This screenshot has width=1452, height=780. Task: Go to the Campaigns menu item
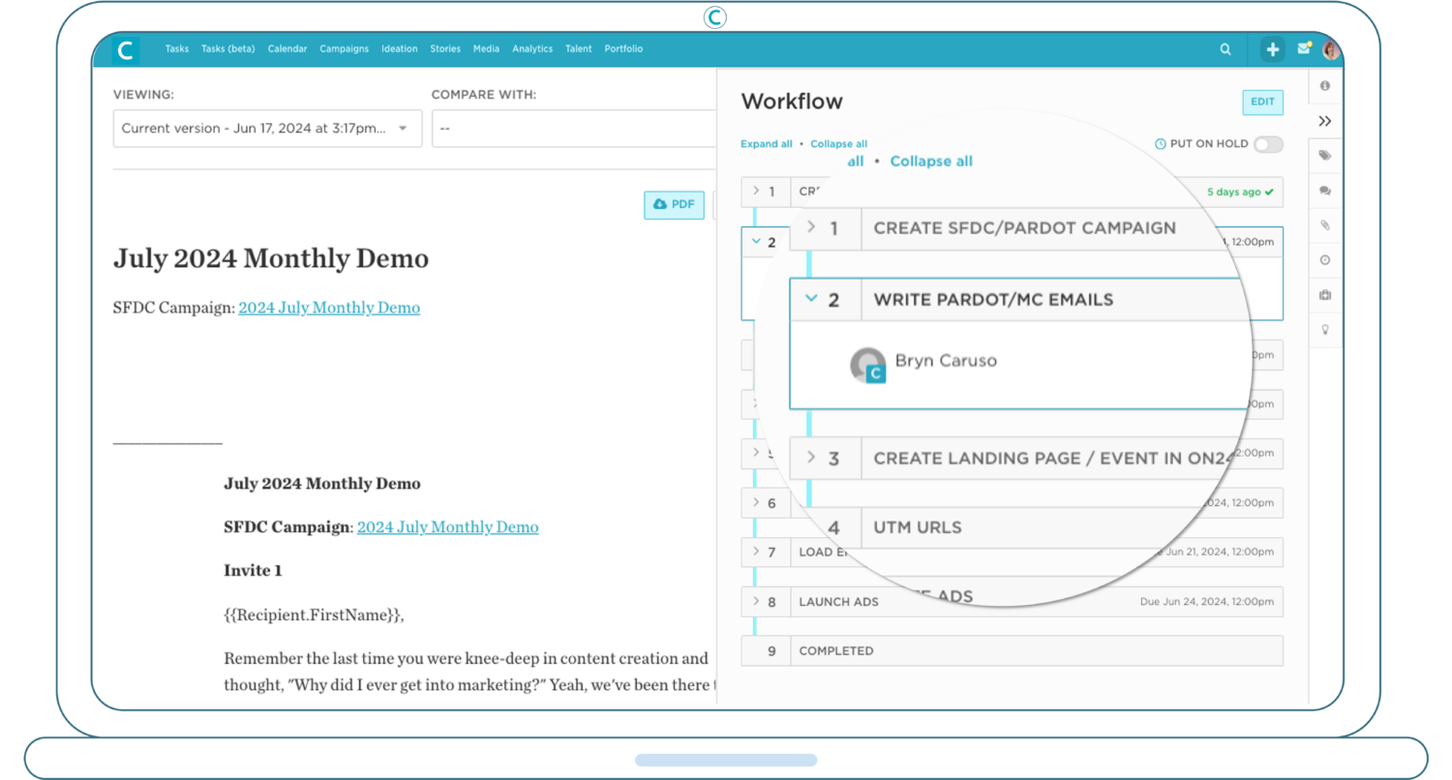(x=344, y=49)
